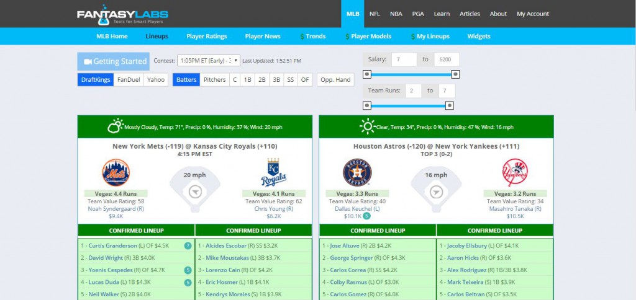Viewport: 636px width, 300px height.
Task: Click the dollar icon beside Player Models
Action: pyautogui.click(x=347, y=37)
